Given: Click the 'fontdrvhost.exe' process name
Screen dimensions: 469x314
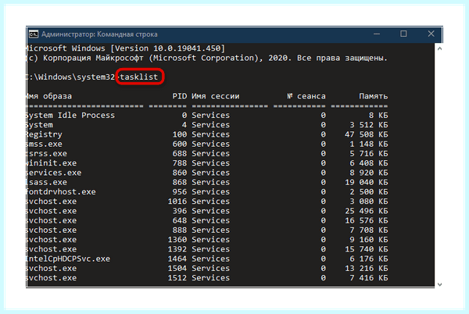Looking at the screenshot, I should [x=61, y=192].
